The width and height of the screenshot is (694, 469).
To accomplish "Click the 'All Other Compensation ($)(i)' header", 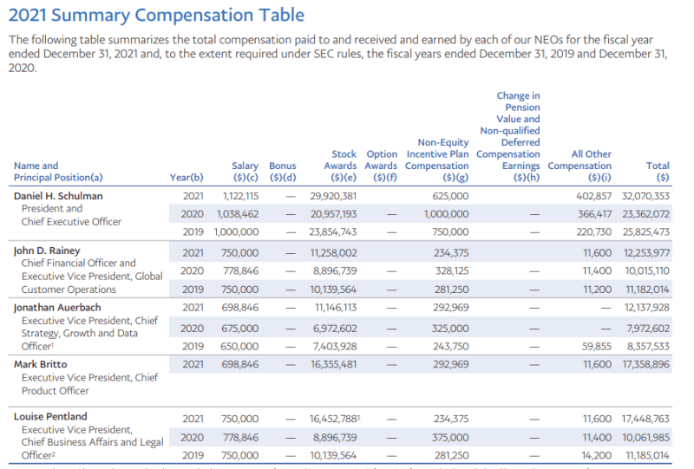I will point(579,166).
